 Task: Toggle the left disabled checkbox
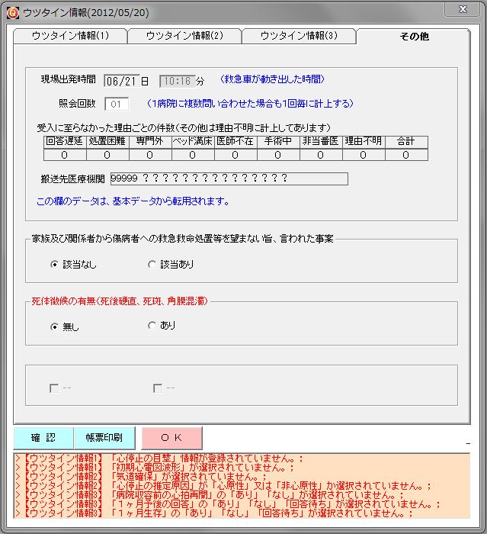pos(54,388)
